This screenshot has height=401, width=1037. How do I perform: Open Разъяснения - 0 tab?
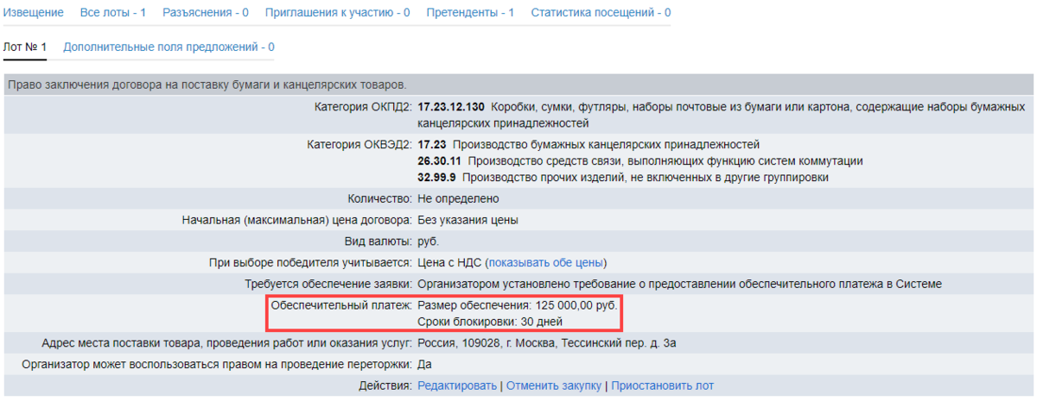pos(205,13)
